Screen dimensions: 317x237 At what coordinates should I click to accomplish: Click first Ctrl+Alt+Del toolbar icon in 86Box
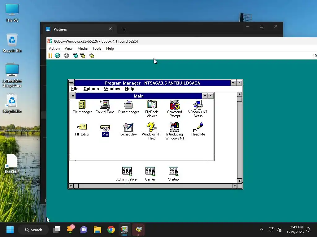(76, 56)
